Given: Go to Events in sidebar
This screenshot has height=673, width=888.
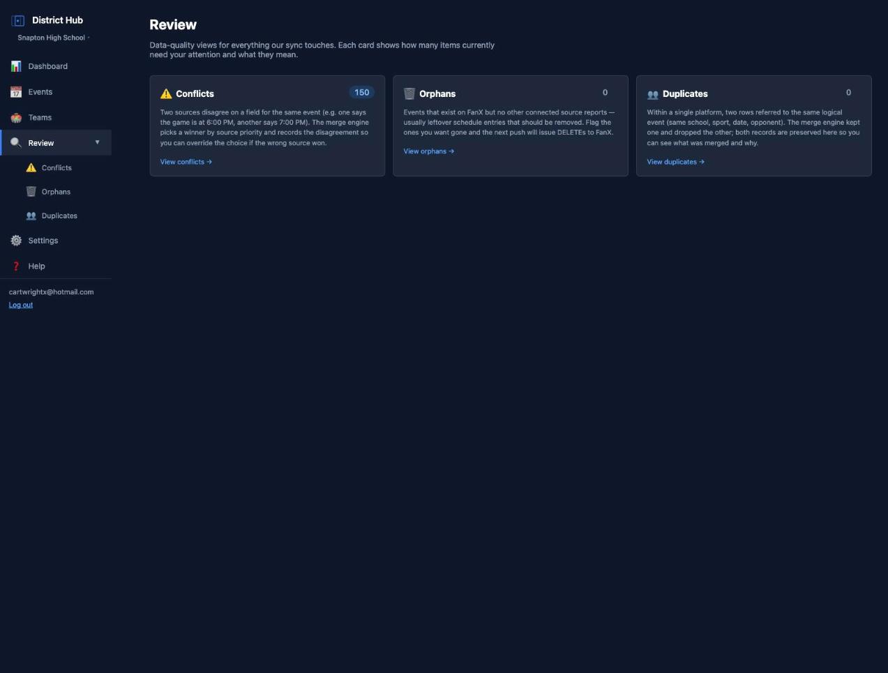Looking at the screenshot, I should (56, 92).
